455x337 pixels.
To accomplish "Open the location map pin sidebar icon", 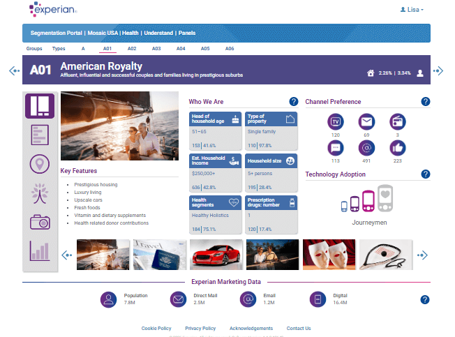I will (40, 163).
